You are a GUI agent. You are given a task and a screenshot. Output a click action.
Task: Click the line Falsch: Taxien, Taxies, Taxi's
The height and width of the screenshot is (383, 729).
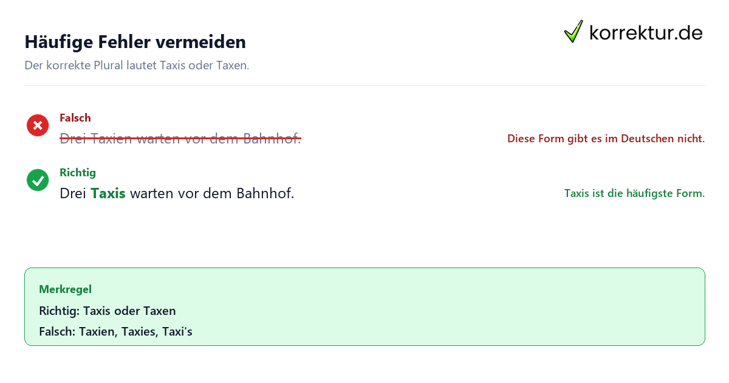point(115,331)
